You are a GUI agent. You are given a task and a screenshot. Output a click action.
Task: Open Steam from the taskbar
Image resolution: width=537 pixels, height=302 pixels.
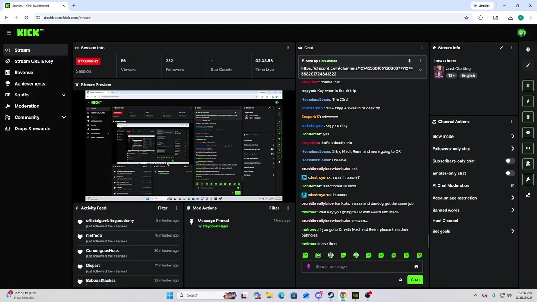[331, 295]
